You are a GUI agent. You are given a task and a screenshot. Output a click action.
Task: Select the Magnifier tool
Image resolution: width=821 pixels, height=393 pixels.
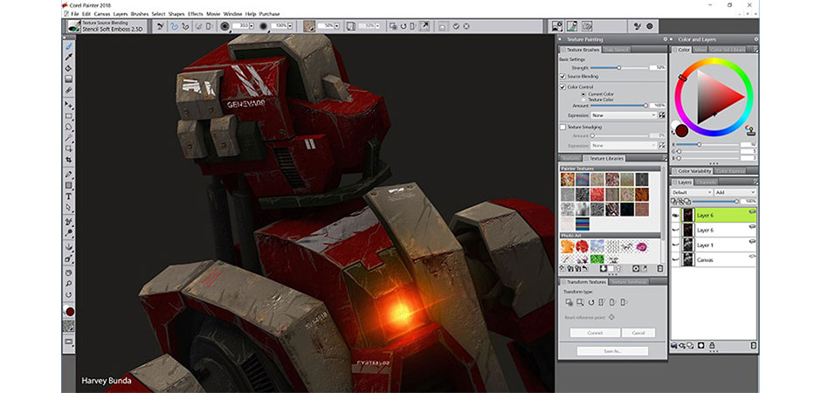click(x=69, y=284)
